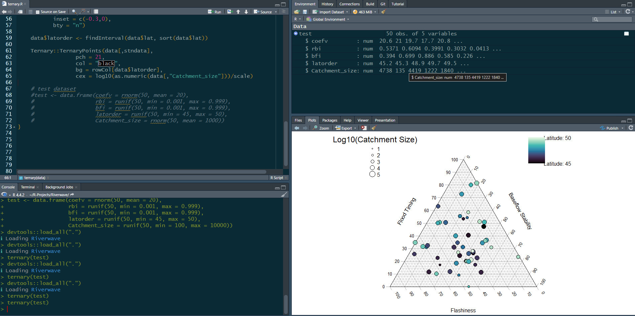
Task: Open Publish dropdown arrow
Action: [623, 128]
